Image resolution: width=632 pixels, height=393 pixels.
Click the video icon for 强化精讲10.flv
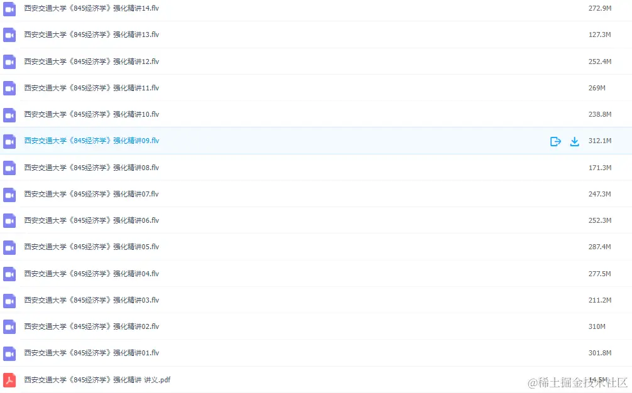point(9,115)
